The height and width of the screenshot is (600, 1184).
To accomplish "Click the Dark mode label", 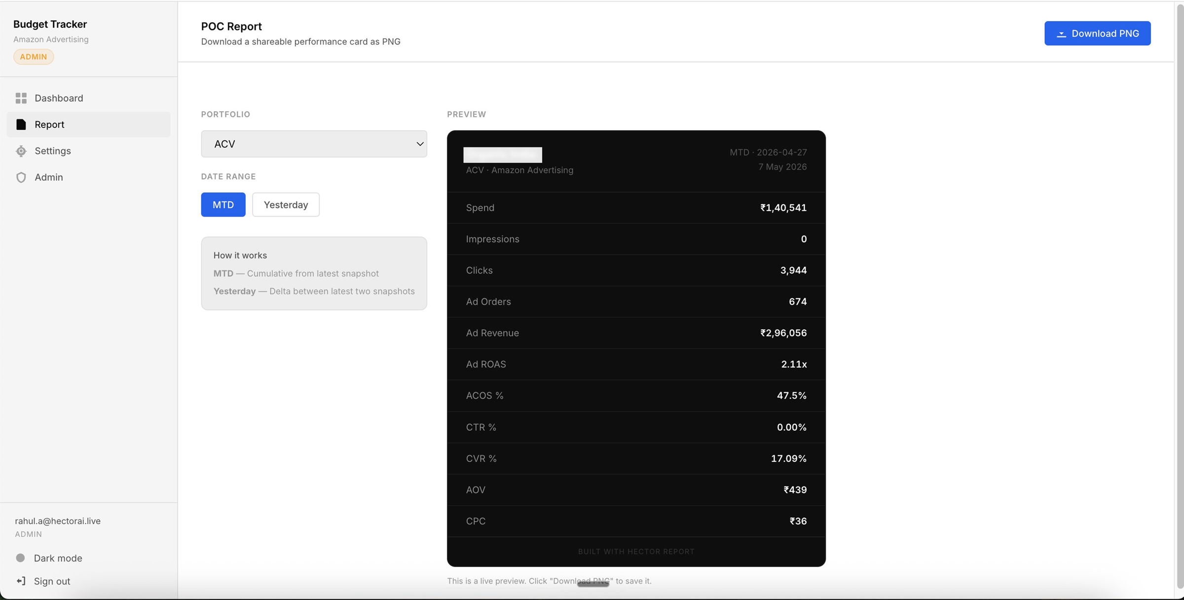I will click(x=58, y=558).
